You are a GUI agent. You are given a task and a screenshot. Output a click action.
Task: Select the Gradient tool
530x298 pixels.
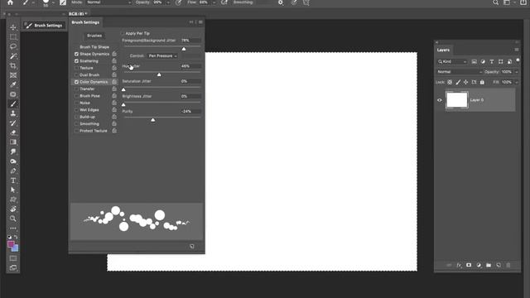click(13, 142)
